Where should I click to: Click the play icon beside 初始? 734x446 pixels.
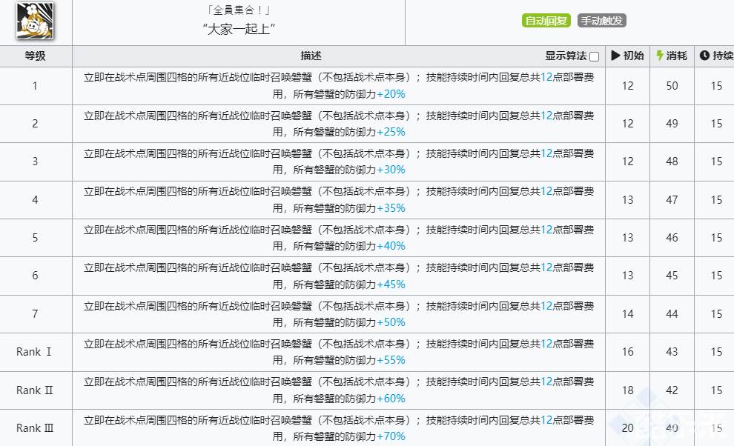tap(615, 56)
